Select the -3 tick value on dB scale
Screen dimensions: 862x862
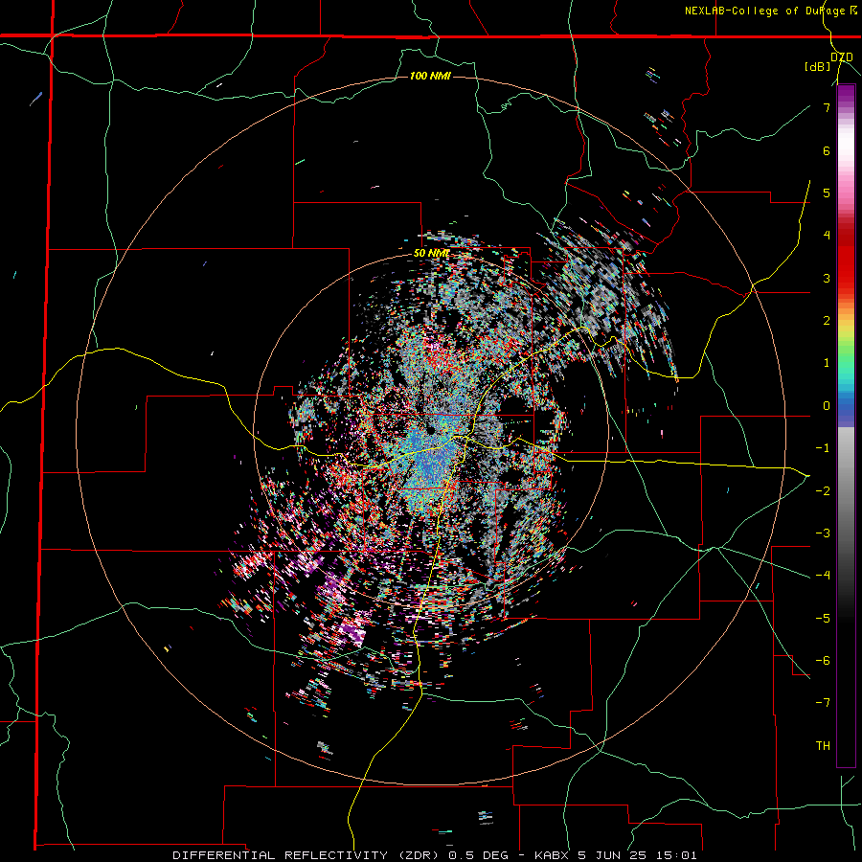tap(823, 533)
